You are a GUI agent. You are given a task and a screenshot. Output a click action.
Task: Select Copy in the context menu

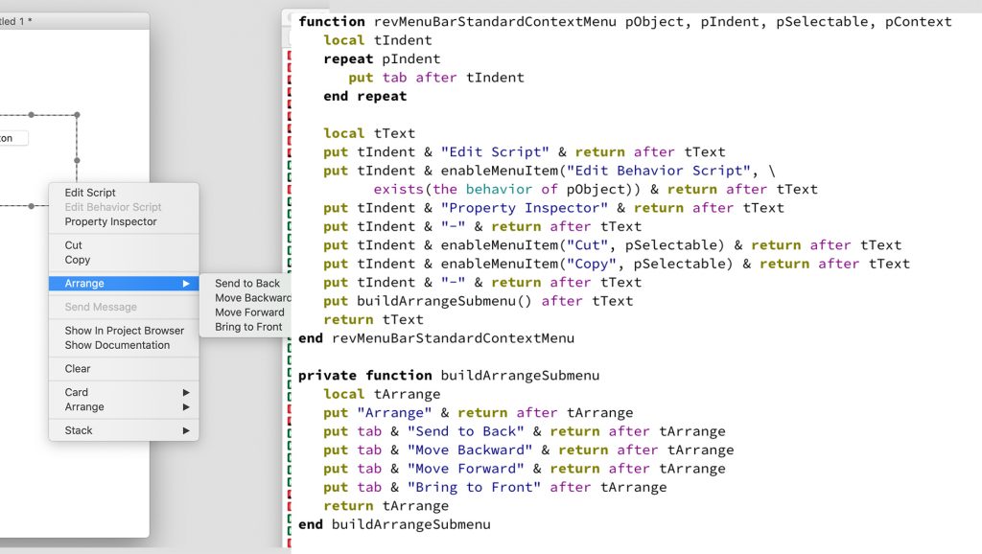pyautogui.click(x=78, y=260)
